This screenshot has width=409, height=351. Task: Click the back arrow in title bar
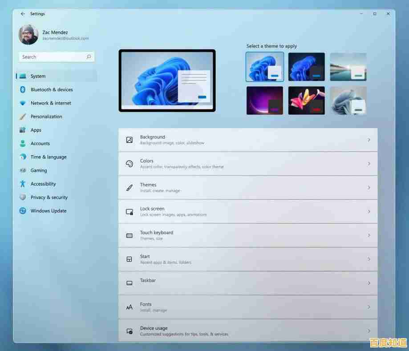(x=23, y=14)
